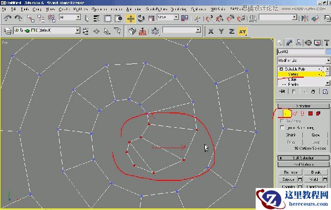
Task: Click the Grow selection button
Action: 316,135
